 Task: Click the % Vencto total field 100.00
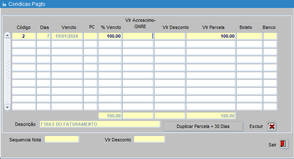click(110, 116)
